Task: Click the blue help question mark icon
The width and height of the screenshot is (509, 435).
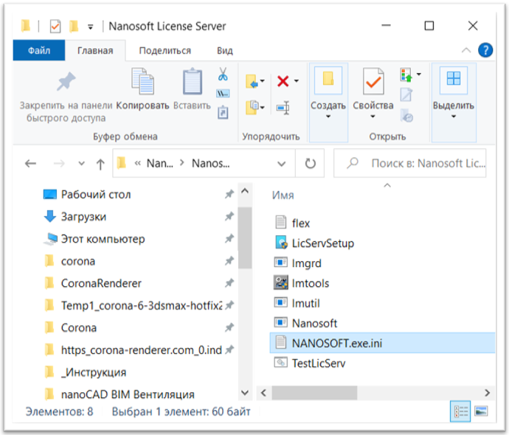Action: pos(485,50)
